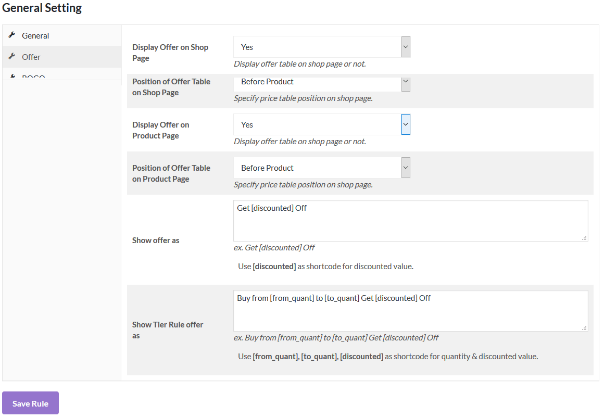The height and width of the screenshot is (418, 604).
Task: Open Position of Offer Table on Product Page dropdown
Action: [321, 168]
